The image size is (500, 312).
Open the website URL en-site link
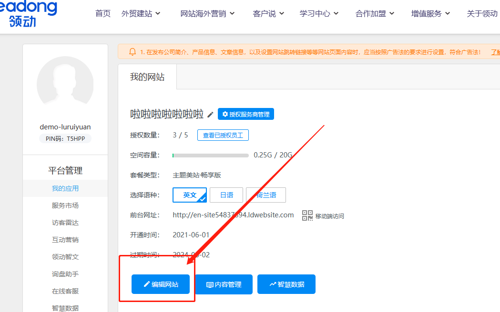tap(233, 214)
